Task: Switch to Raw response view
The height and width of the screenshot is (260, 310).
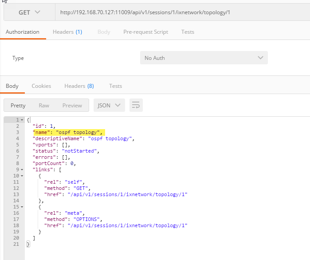Action: point(44,105)
